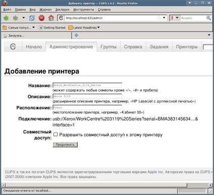Open the Справка menu in menu bar
The image size is (214, 195).
tap(104, 10)
